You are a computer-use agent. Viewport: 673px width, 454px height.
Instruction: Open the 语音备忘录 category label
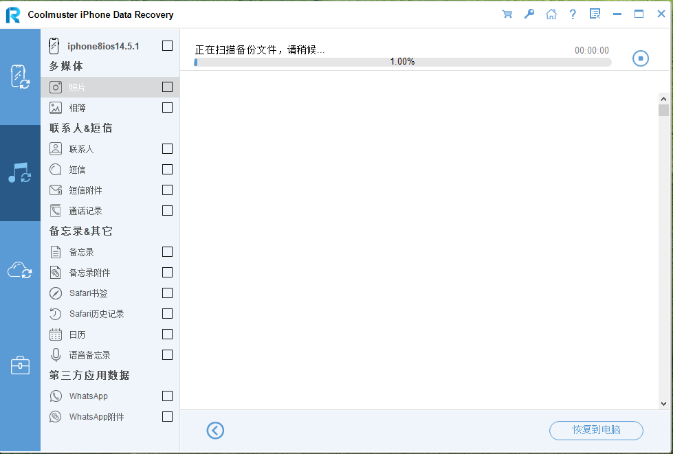89,355
